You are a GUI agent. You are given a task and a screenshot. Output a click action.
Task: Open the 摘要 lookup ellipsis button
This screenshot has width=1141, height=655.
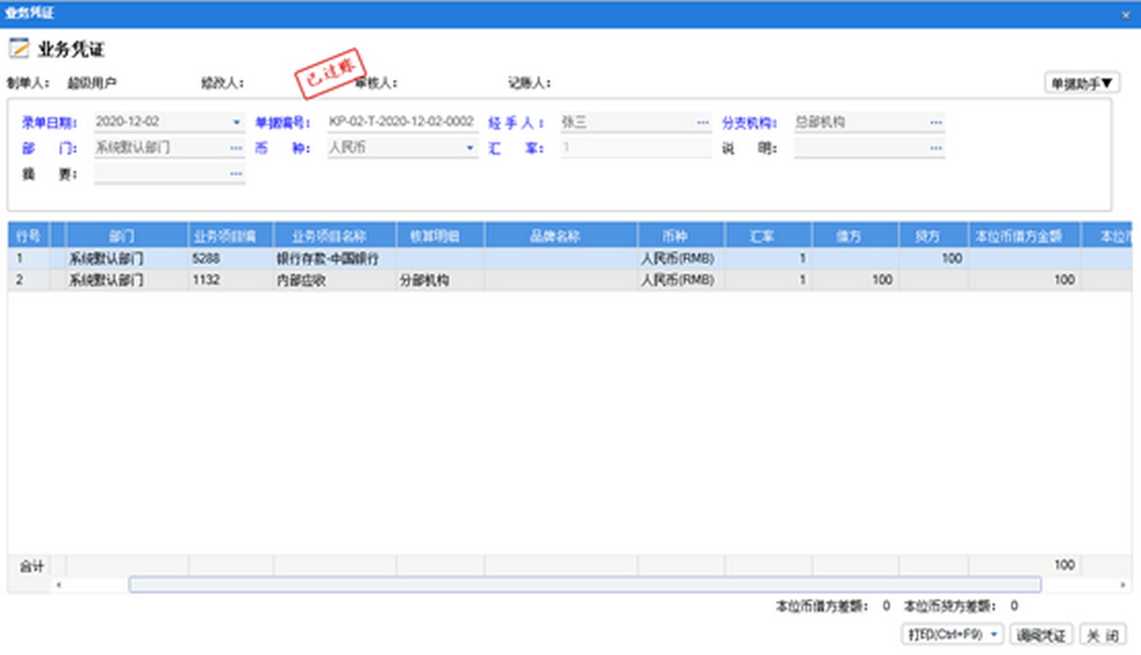pyautogui.click(x=236, y=173)
